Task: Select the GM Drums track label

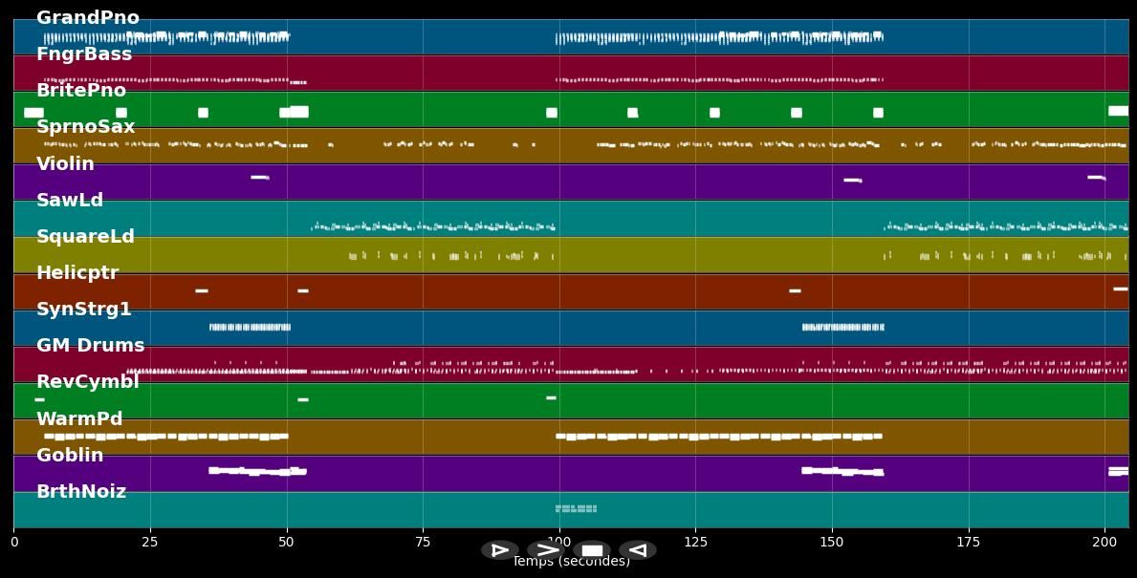Action: pos(90,346)
